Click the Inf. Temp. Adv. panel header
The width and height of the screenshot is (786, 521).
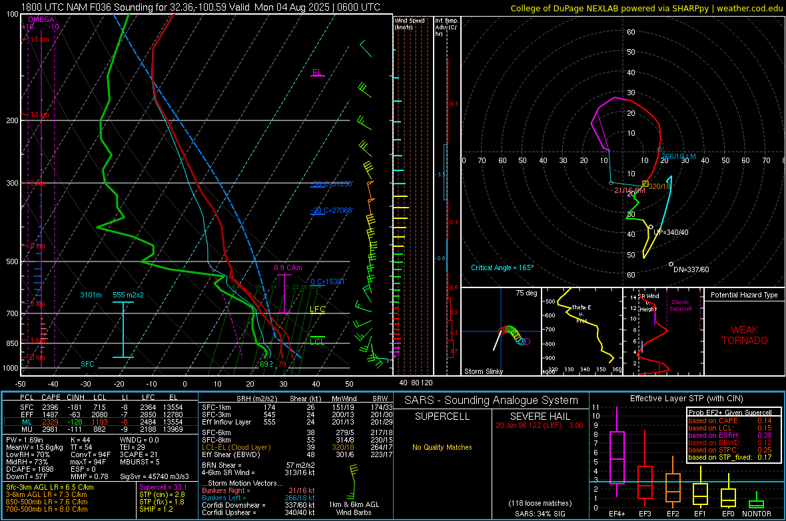tap(446, 27)
